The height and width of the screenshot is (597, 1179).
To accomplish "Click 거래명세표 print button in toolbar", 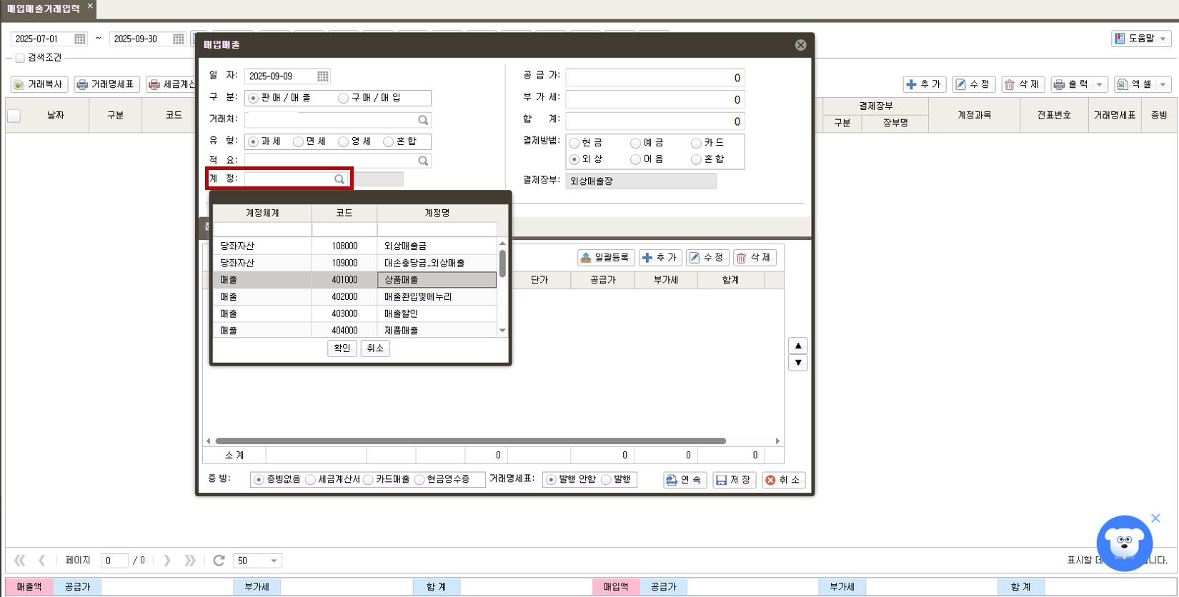I will 106,84.
